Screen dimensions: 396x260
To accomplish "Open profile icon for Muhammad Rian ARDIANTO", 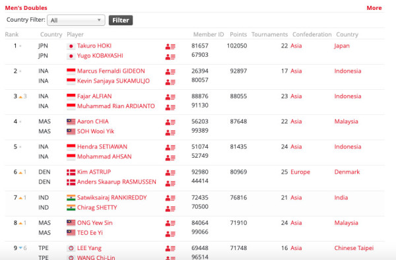I will [x=170, y=108].
